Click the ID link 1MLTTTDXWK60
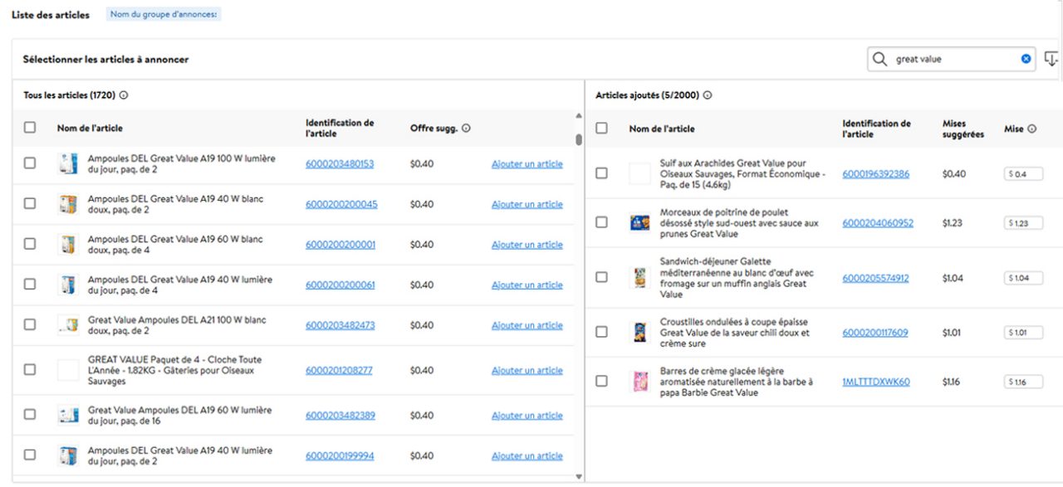This screenshot has height=487, width=1063. point(876,382)
